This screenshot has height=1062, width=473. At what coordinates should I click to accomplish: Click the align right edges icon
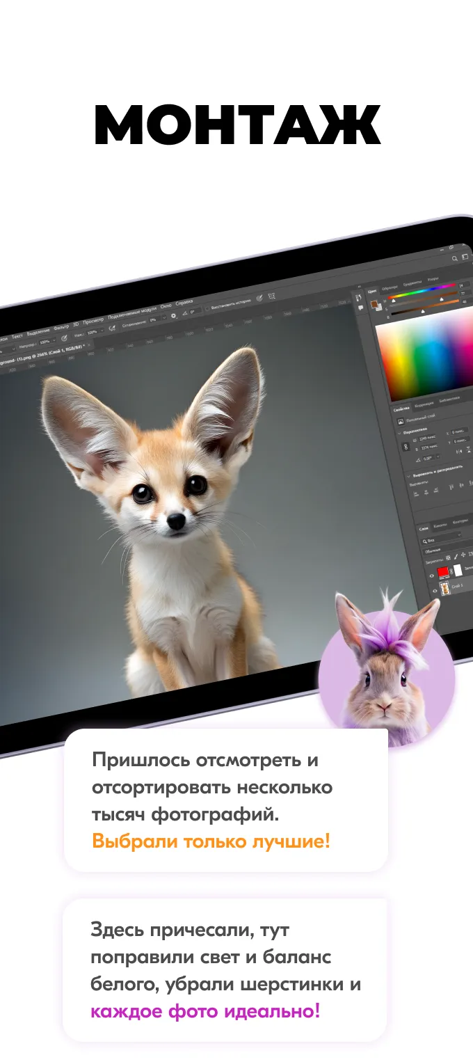435,489
